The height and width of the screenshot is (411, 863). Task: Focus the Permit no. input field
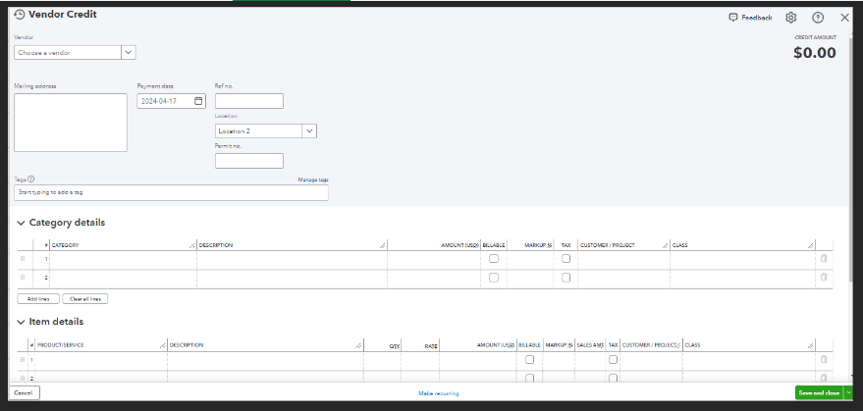[249, 161]
